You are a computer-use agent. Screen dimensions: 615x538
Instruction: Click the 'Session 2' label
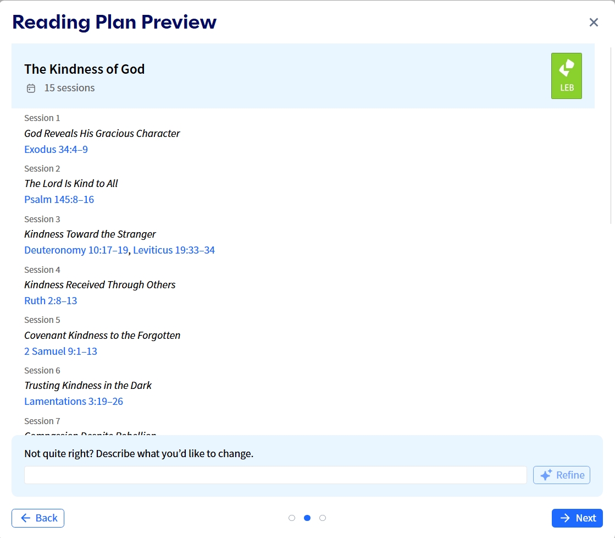[x=42, y=169]
